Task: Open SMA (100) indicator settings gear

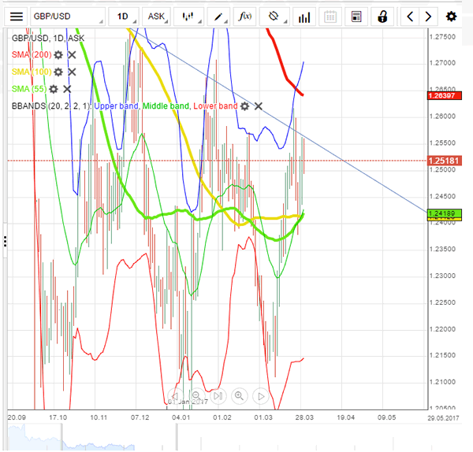Action: [58, 72]
